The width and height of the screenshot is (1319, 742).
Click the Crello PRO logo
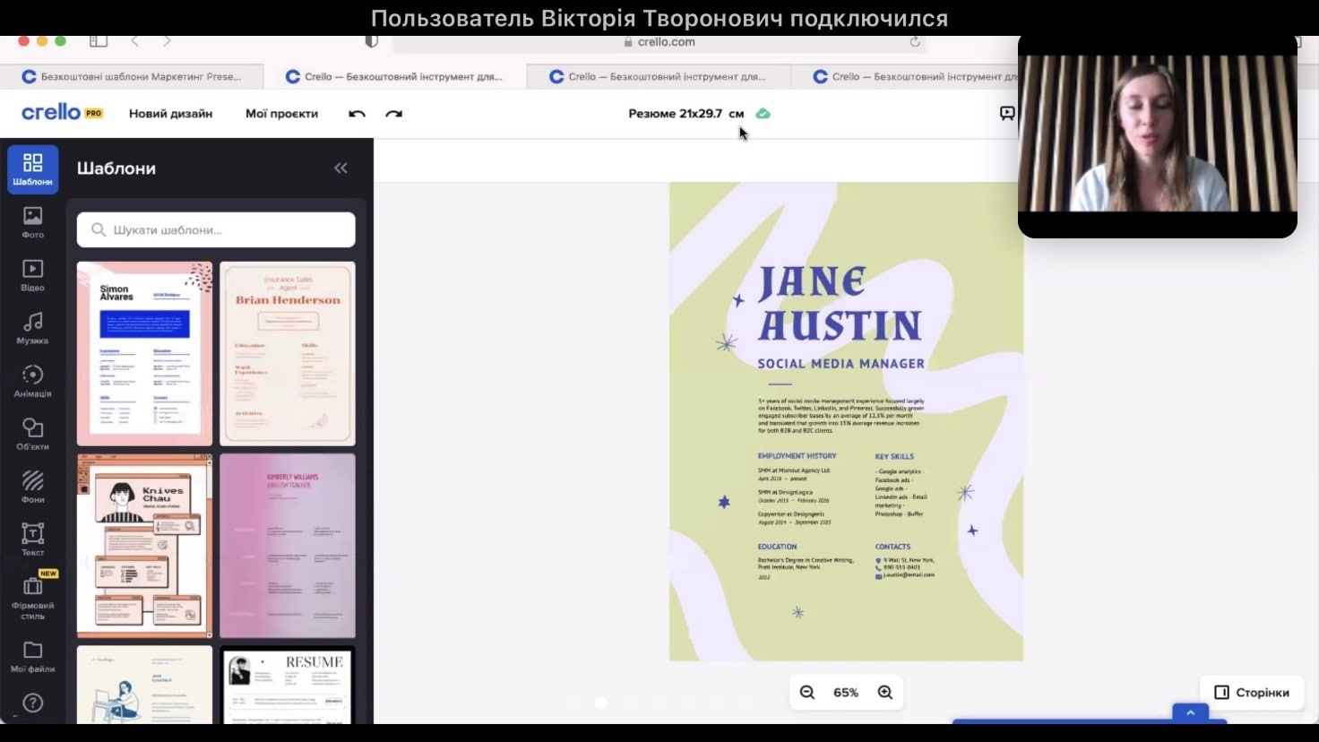(62, 113)
